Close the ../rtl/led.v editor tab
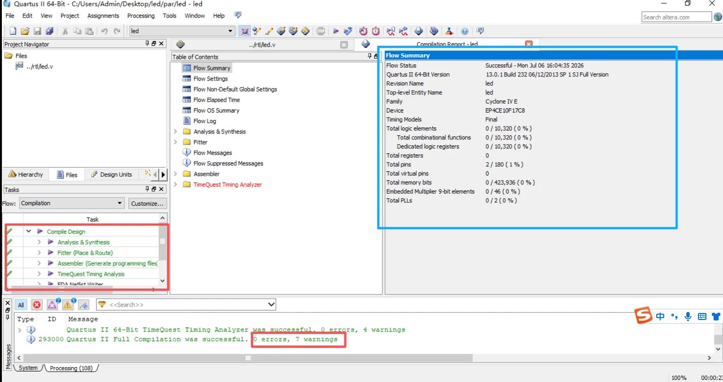The image size is (723, 382). (344, 45)
